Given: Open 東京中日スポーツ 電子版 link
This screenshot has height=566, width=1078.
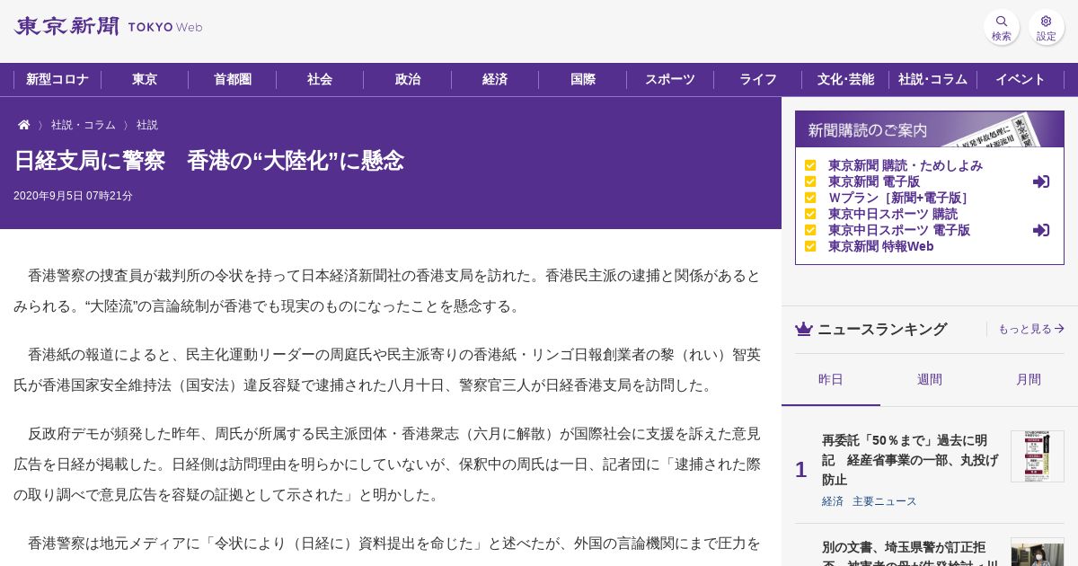Looking at the screenshot, I should (899, 230).
